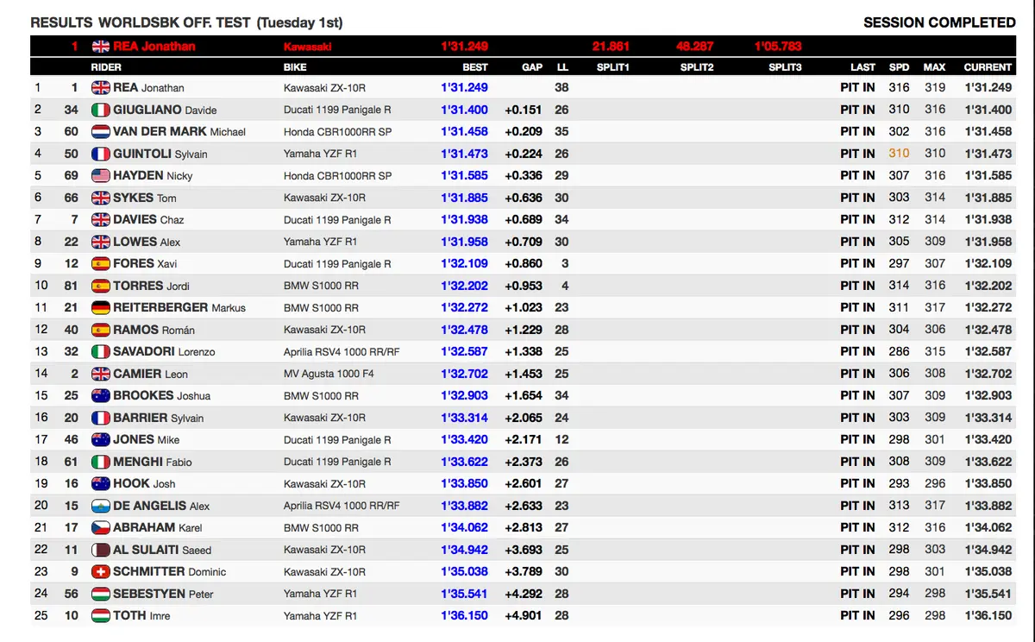Click the Italian flag next to GIUGLIANO Davide
This screenshot has height=642, width=1035.
pyautogui.click(x=101, y=110)
